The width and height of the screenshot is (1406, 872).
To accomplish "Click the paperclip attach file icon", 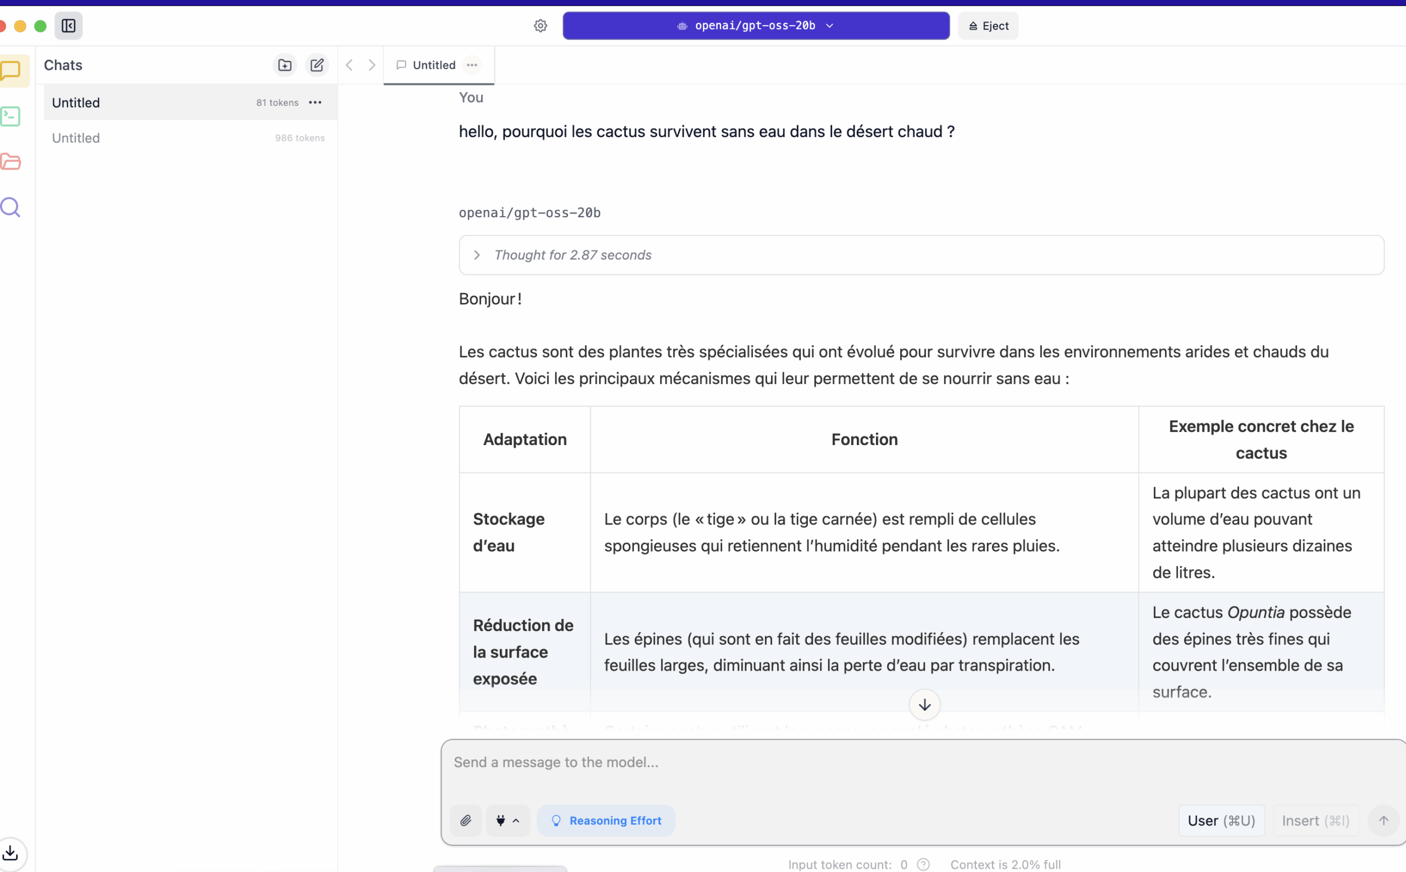I will (466, 820).
